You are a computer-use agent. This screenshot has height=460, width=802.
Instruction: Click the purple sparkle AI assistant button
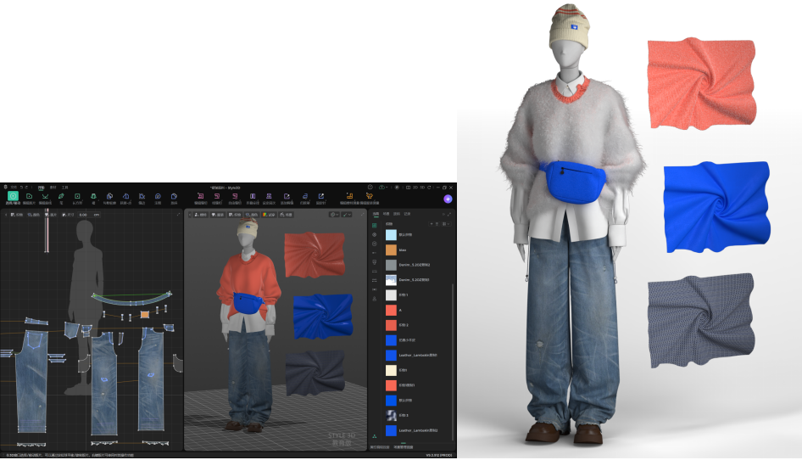[x=448, y=199]
